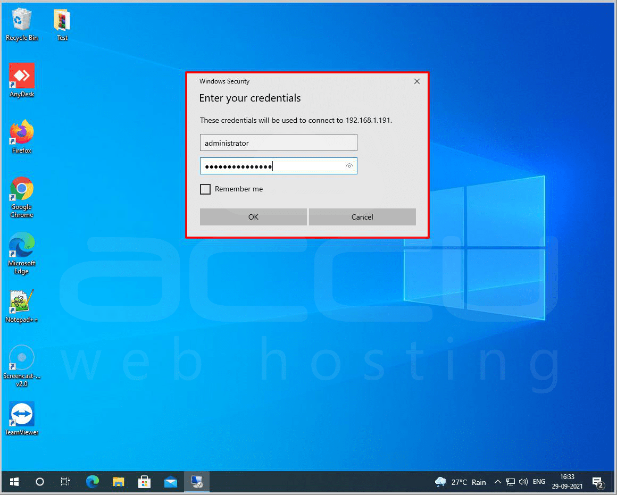Open the Test folder on desktop

coord(62,24)
